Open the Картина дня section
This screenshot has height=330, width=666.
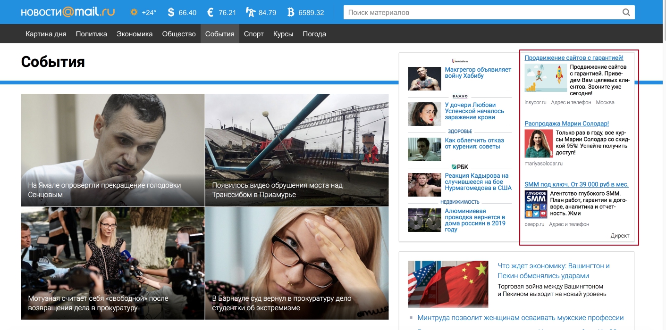coord(46,34)
